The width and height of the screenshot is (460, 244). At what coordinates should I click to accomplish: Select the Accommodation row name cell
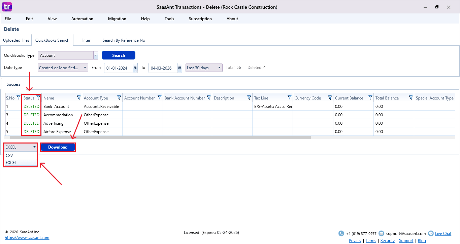pos(62,115)
